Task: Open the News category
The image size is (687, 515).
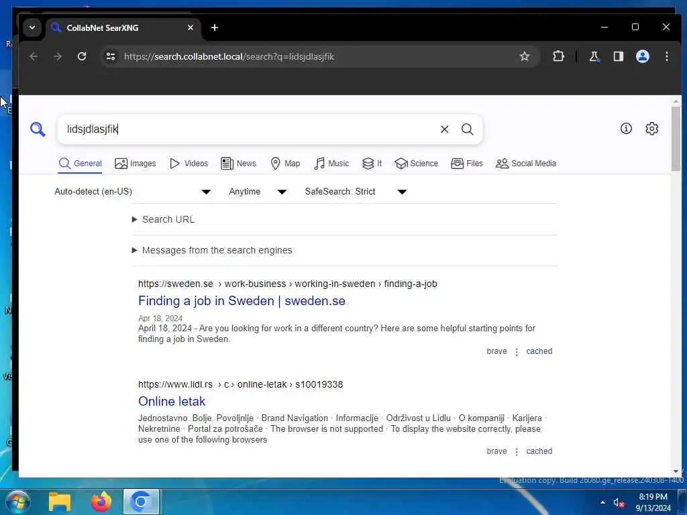Action: point(238,164)
